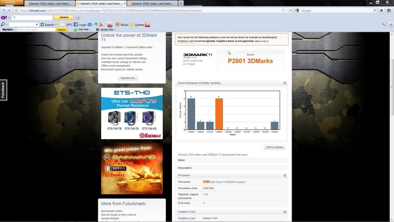Click the dotted 'Graphics card' warning link

185,41
